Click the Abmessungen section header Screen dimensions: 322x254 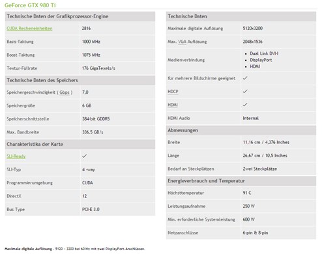click(x=241, y=130)
